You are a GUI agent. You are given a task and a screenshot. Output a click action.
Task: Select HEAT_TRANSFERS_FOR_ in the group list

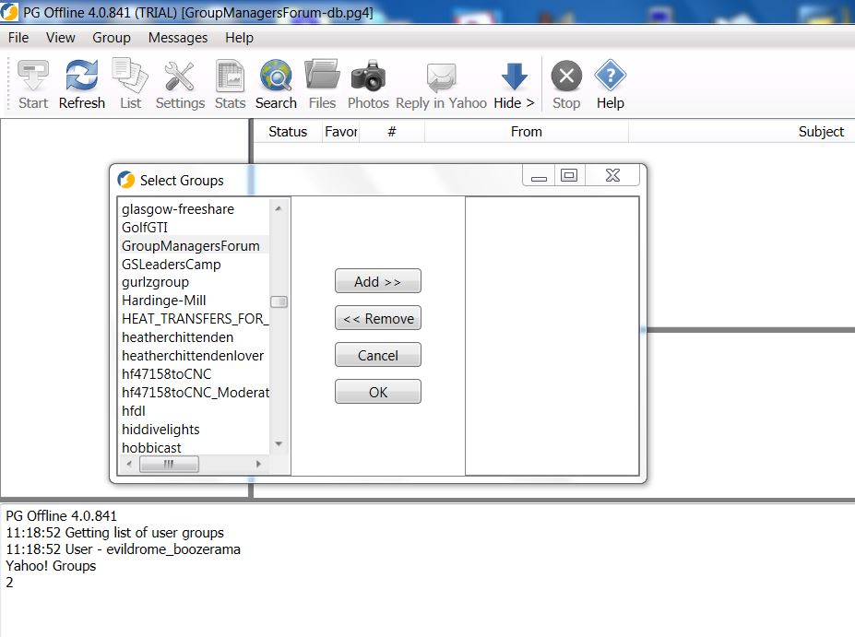(194, 319)
